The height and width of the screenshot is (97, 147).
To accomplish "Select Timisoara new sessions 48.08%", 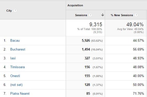I will 138,67.
